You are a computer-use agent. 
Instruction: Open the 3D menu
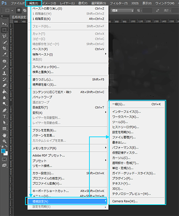click(x=135, y=3)
